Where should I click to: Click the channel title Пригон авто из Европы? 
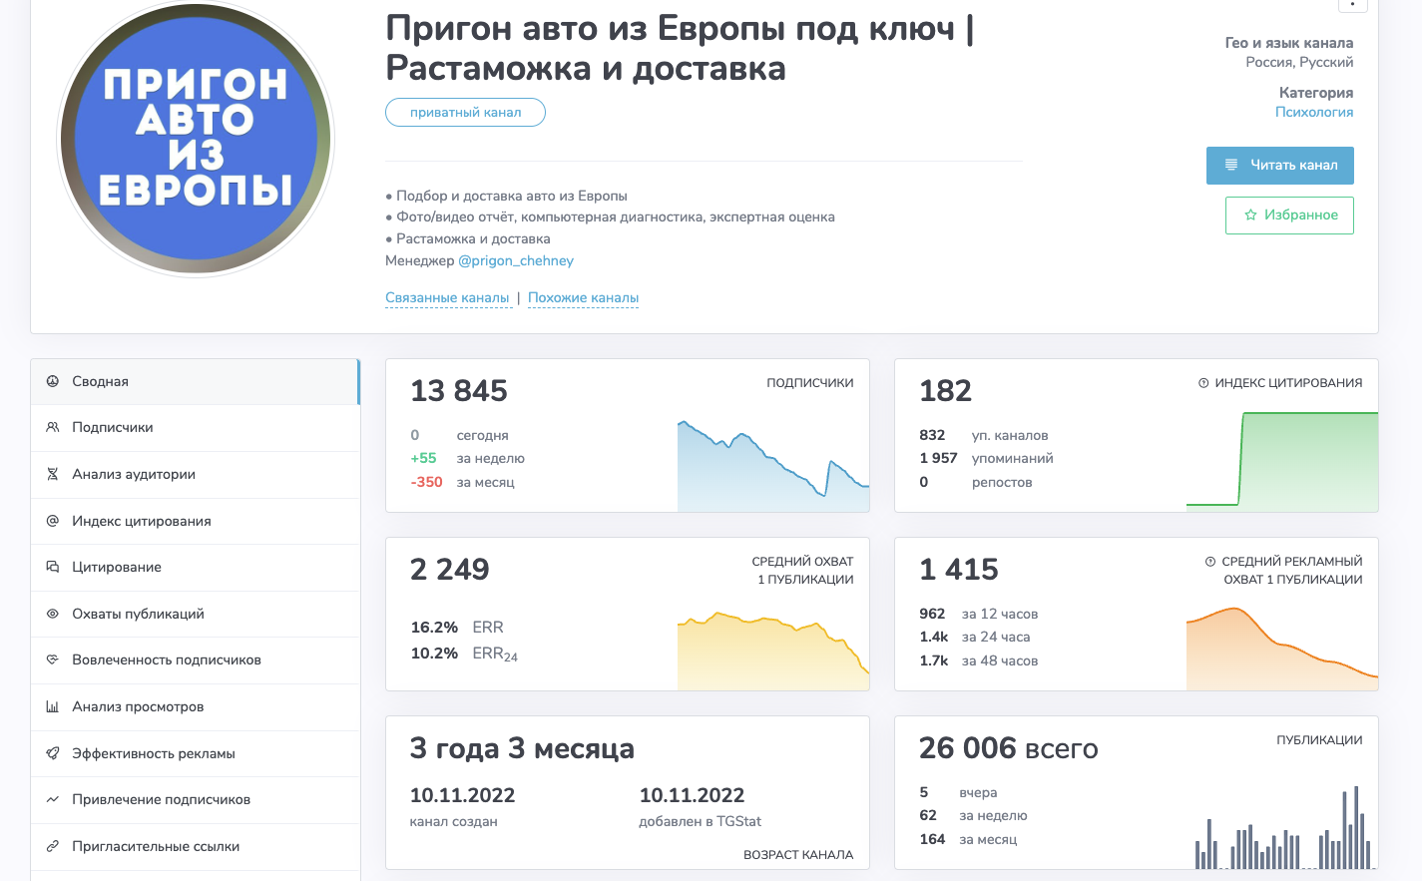tap(680, 48)
